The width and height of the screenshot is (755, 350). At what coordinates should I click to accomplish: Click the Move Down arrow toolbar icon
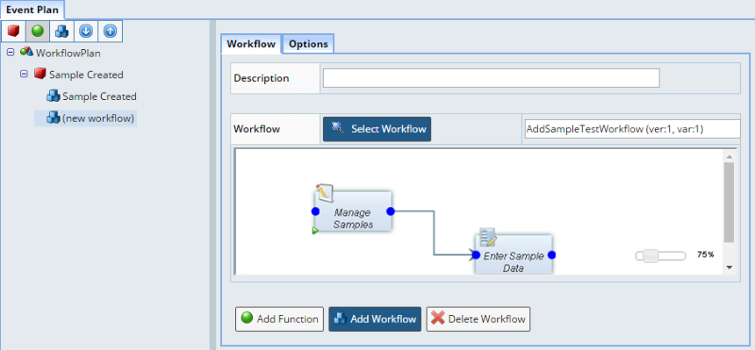pyautogui.click(x=86, y=32)
